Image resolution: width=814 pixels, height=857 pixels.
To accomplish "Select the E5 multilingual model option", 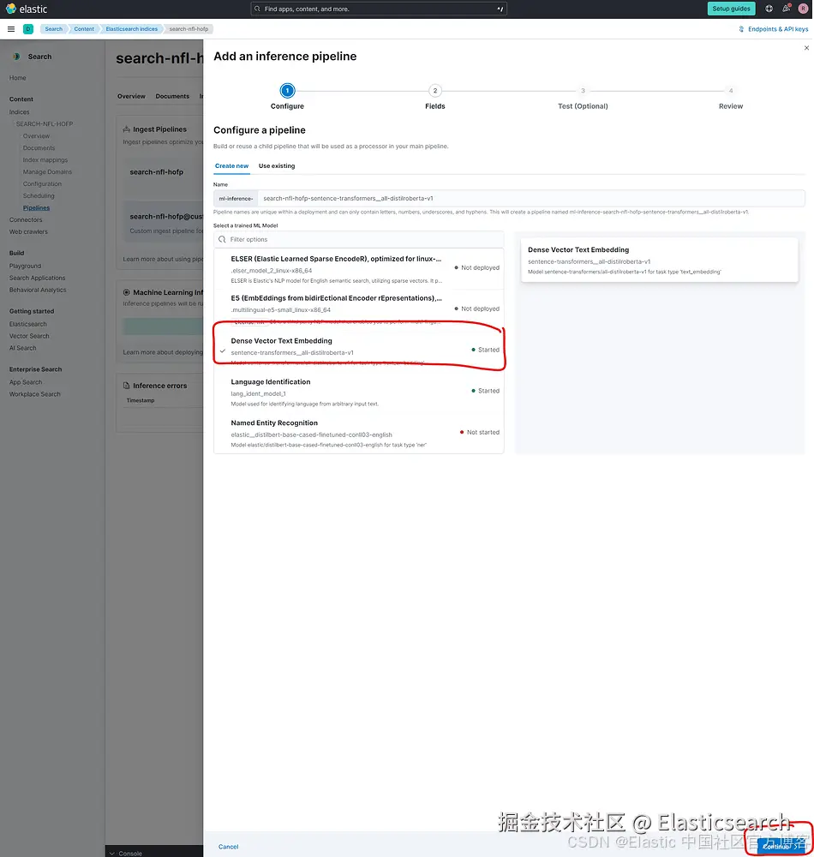I will [x=358, y=309].
